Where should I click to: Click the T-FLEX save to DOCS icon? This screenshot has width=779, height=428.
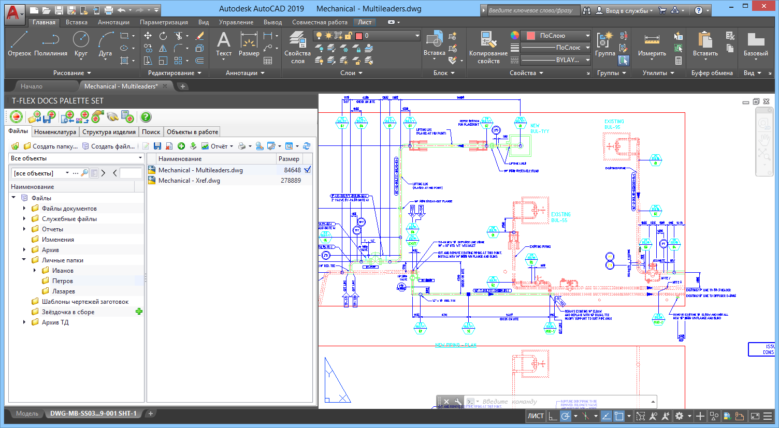coord(50,117)
